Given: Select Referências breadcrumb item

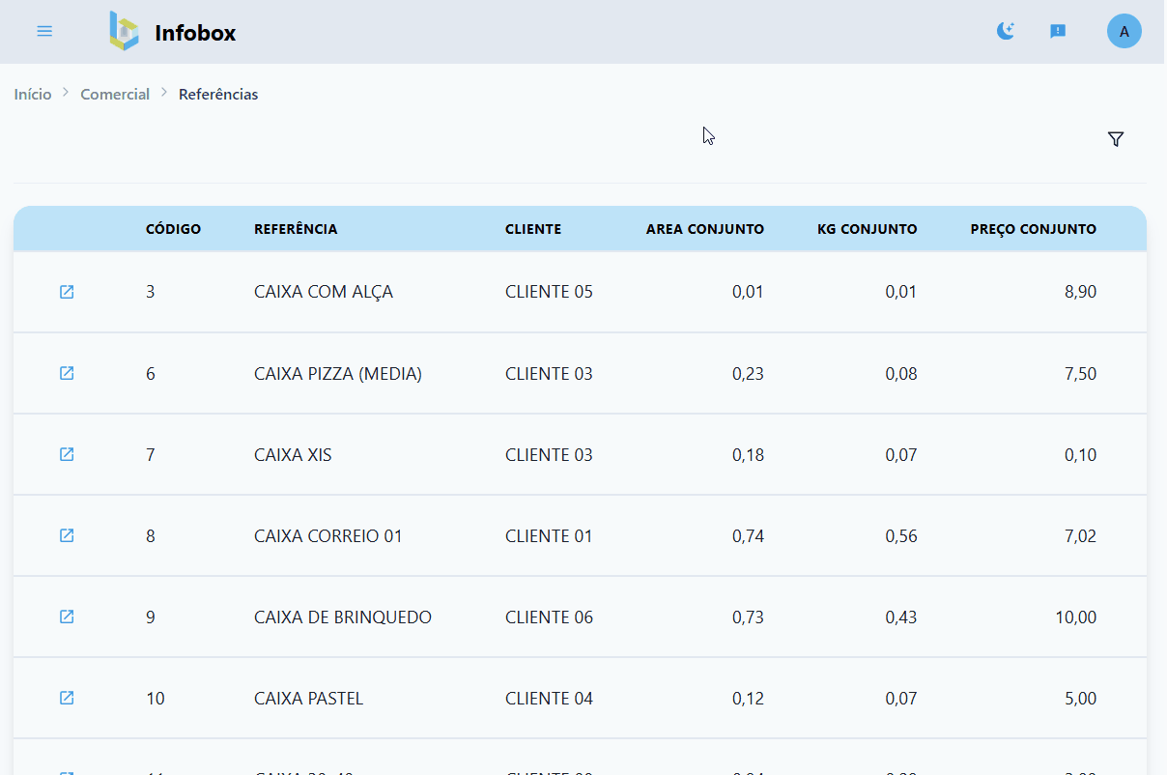Looking at the screenshot, I should 218,94.
